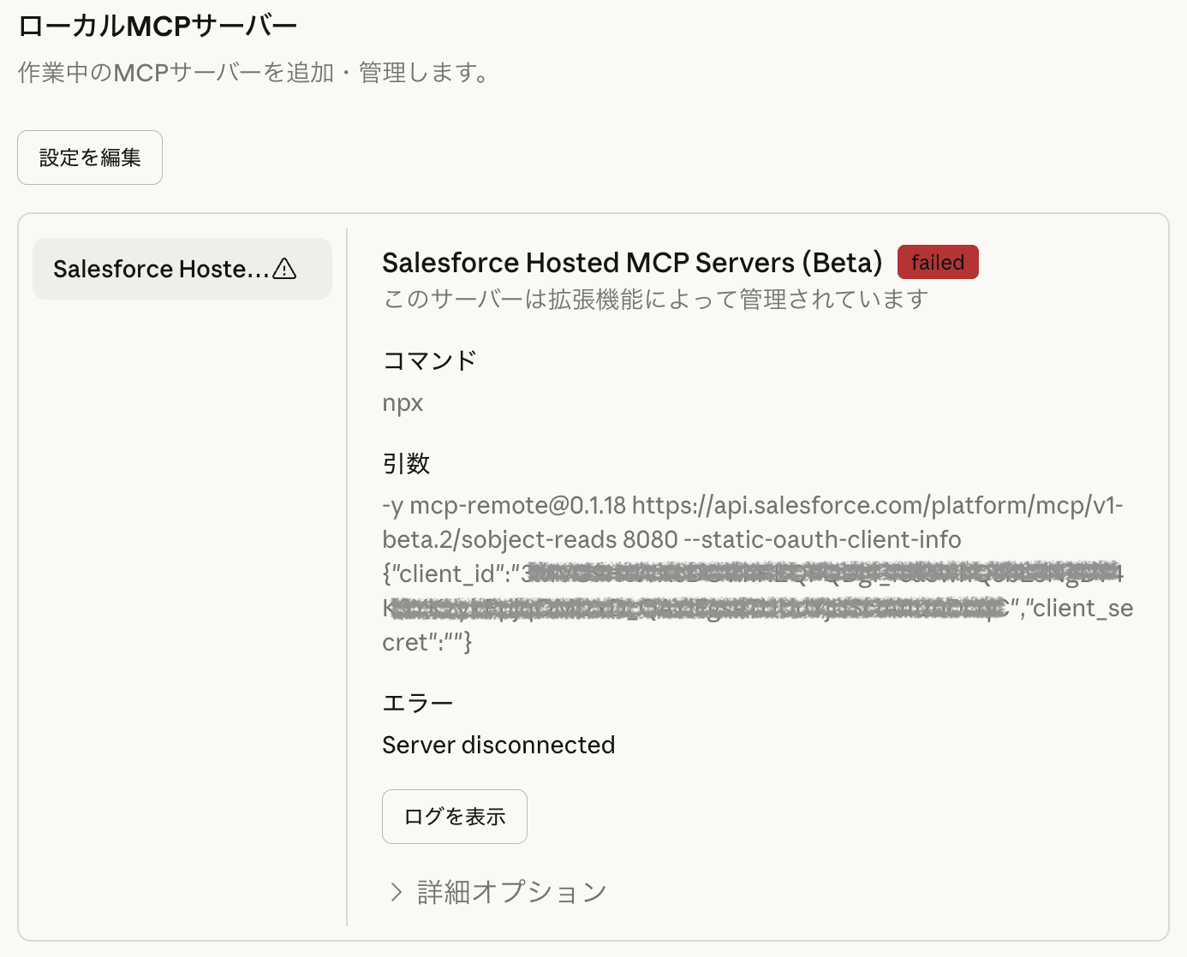Collapse the advanced options disclosure arrow
The height and width of the screenshot is (957, 1187).
click(x=396, y=891)
